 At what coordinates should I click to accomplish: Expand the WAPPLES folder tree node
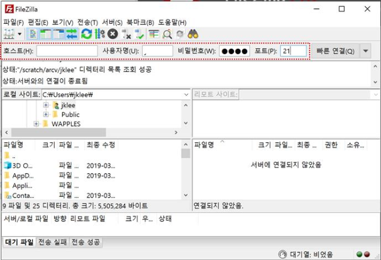(x=36, y=124)
